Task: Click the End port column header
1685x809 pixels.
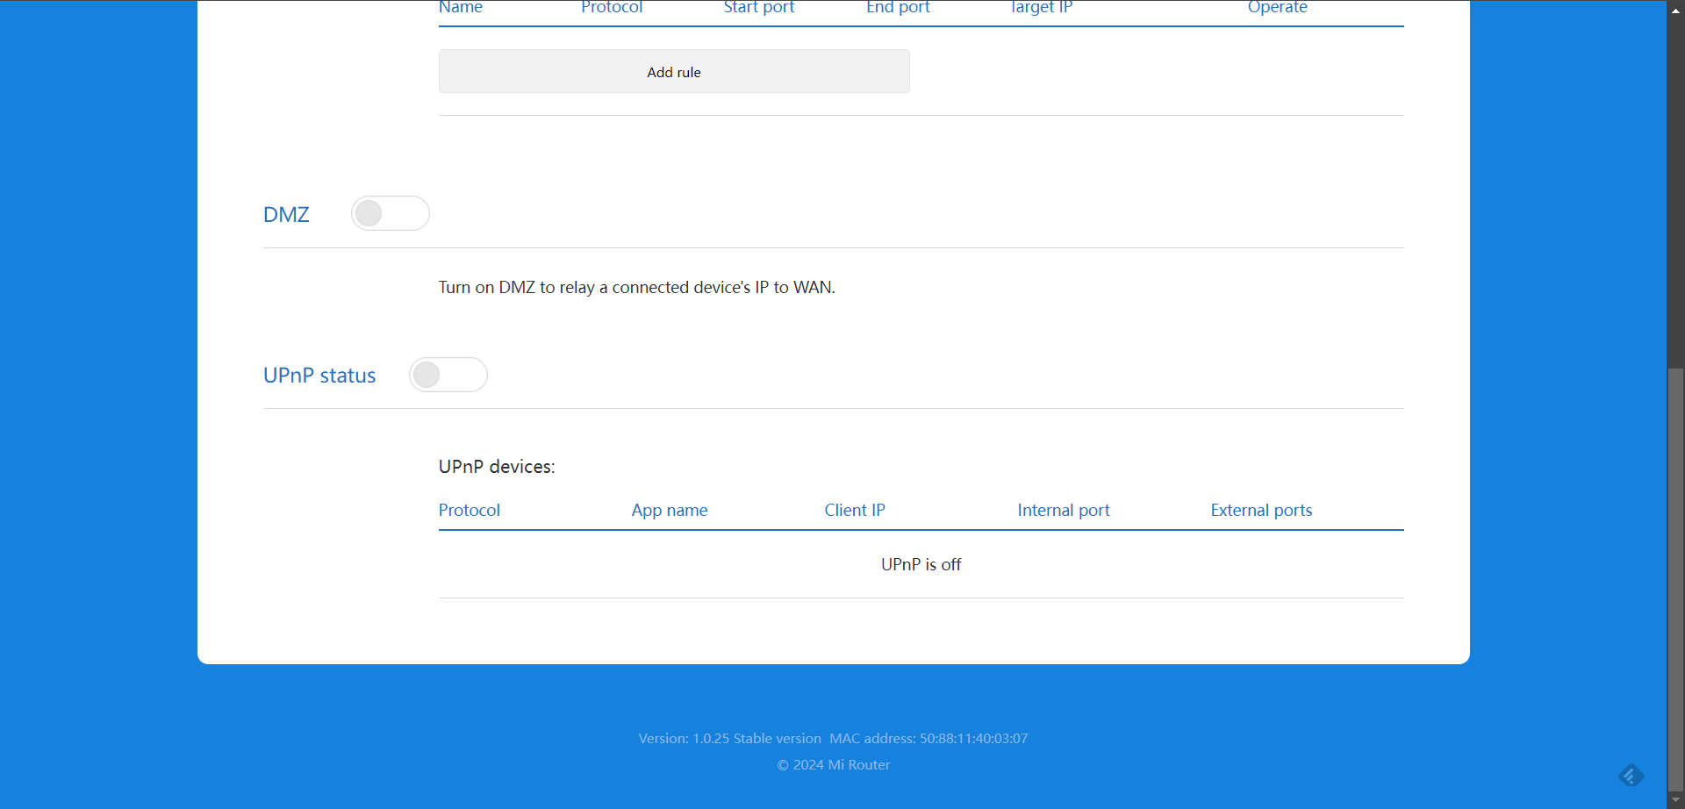Action: (898, 8)
